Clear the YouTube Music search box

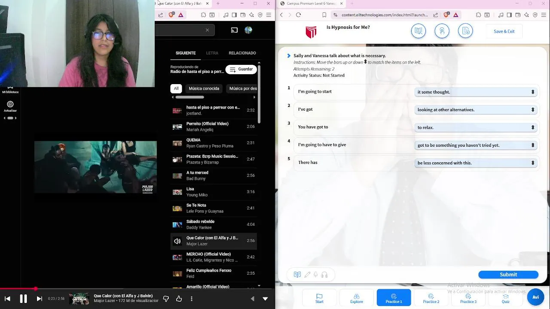[x=207, y=30]
